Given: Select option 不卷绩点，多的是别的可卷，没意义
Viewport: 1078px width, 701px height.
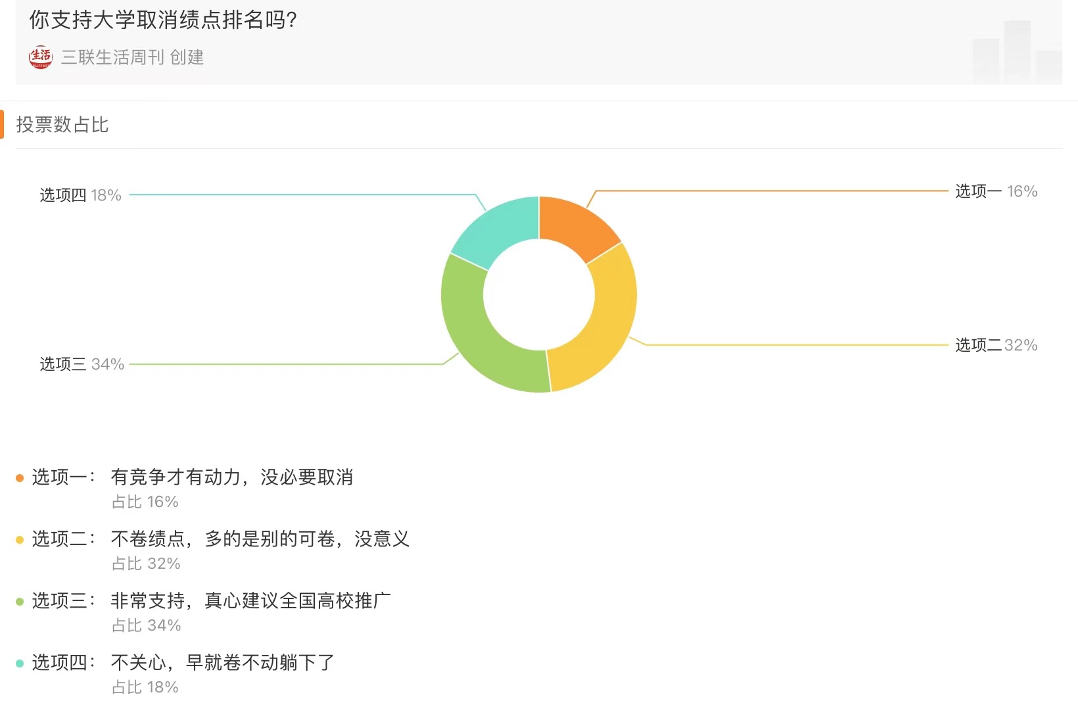Looking at the screenshot, I should [x=260, y=539].
